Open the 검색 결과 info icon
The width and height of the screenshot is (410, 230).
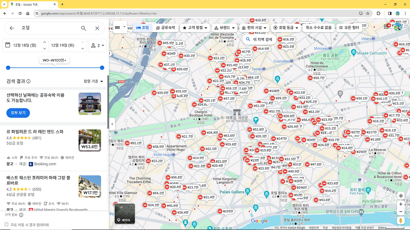(x=29, y=81)
